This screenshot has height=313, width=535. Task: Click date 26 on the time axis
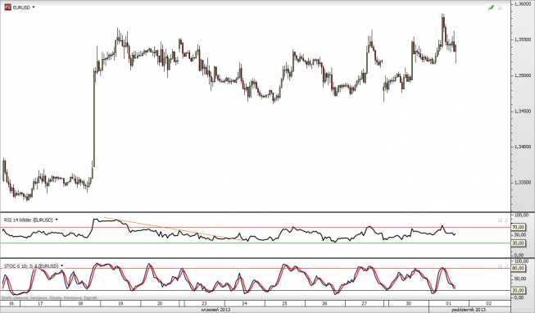pyautogui.click(x=324, y=303)
